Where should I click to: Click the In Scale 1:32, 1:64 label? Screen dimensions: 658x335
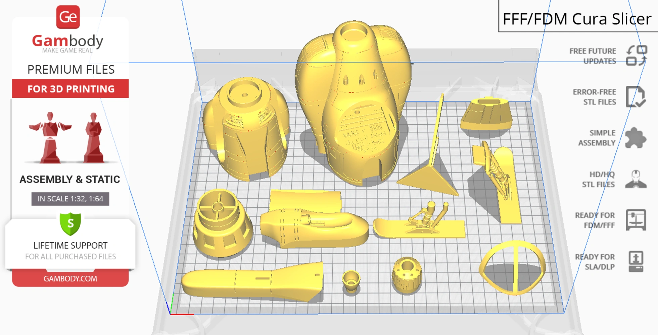pos(70,199)
